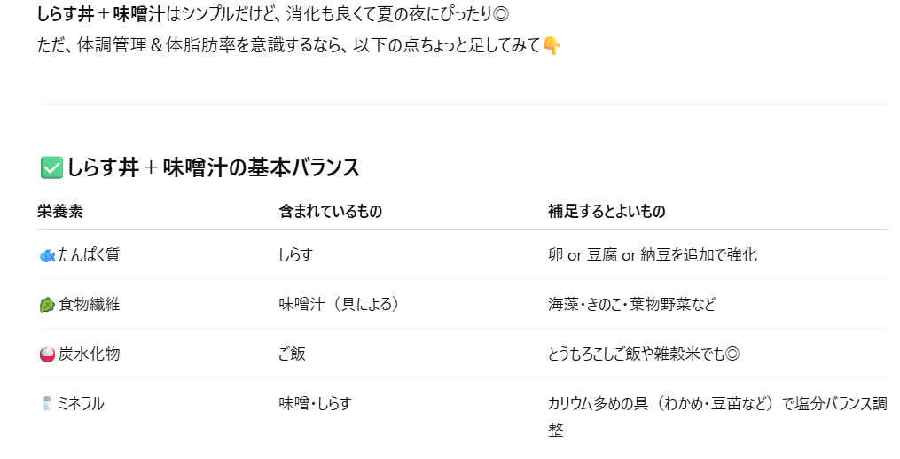The width and height of the screenshot is (900, 459).
Task: Click the sentence about 体調管理＆体脂肪率
Action: click(x=289, y=45)
